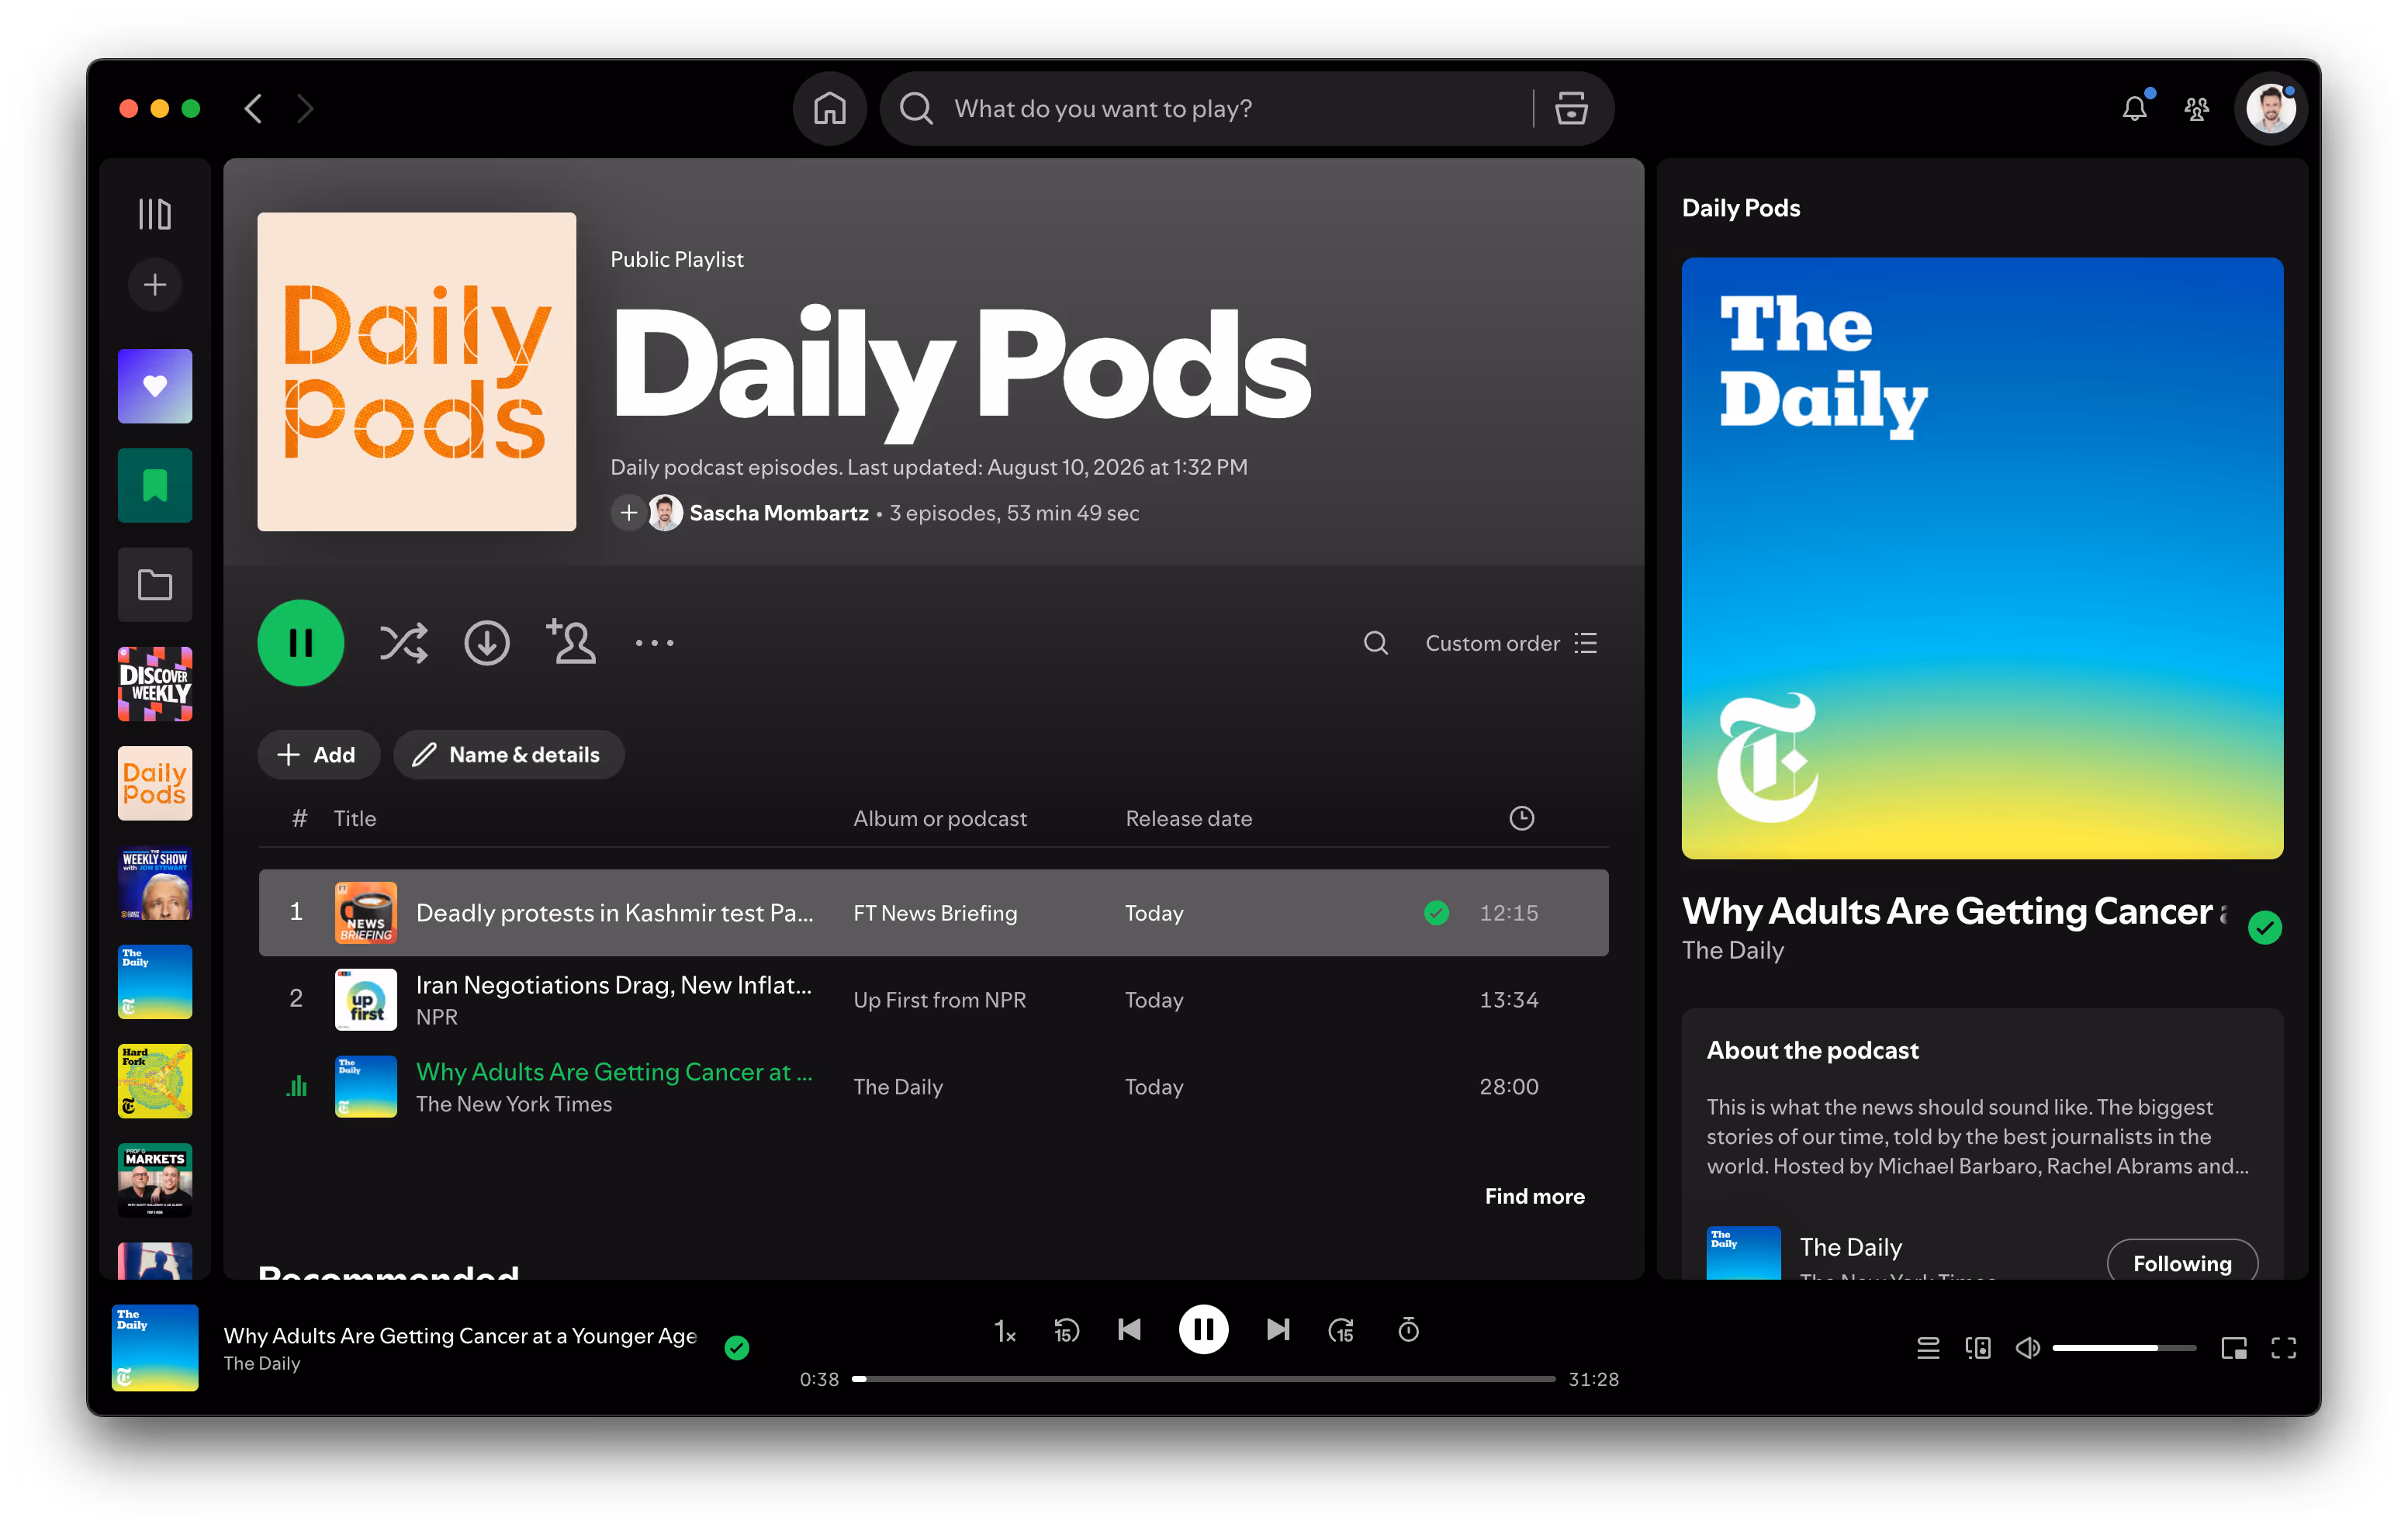The height and width of the screenshot is (1531, 2408).
Task: Click Find more link
Action: coord(1534,1196)
